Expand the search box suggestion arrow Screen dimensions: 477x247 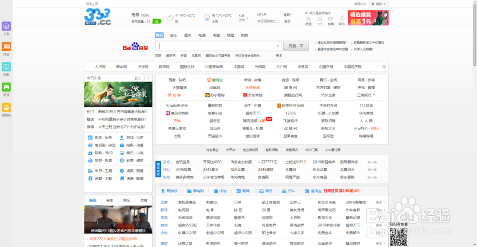point(277,46)
